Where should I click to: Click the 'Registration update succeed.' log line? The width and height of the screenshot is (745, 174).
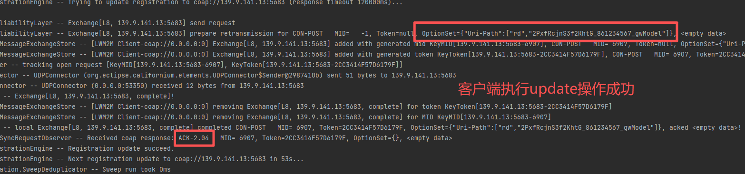pos(80,148)
